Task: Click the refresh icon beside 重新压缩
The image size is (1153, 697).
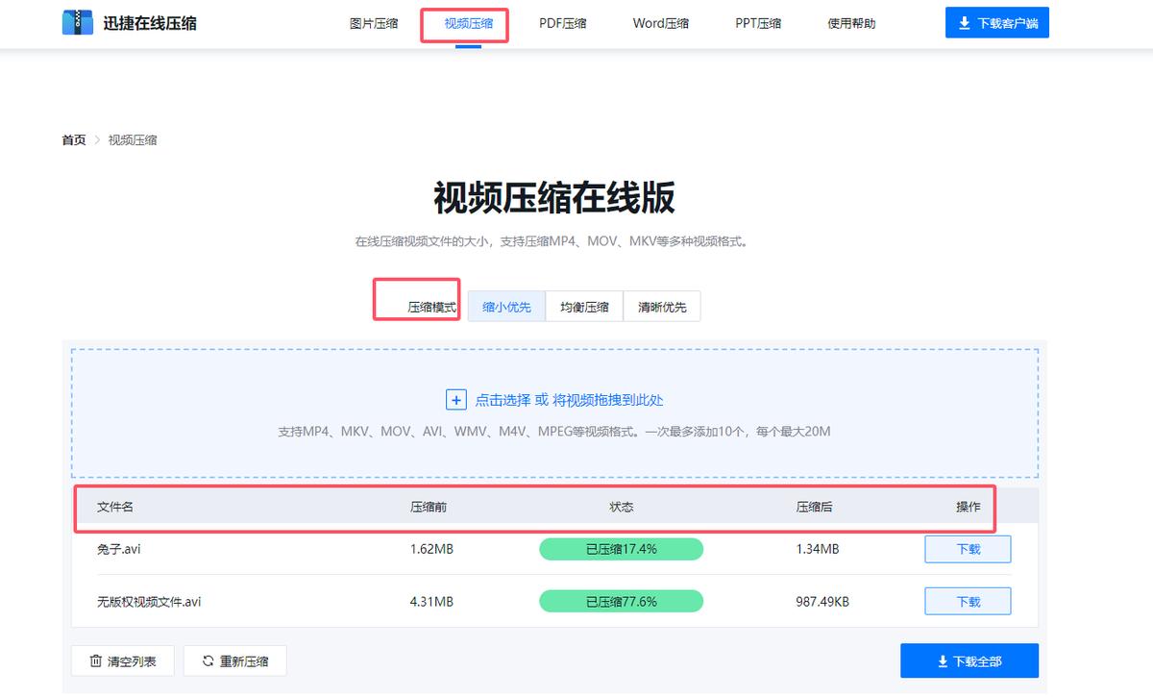Action: 208,660
